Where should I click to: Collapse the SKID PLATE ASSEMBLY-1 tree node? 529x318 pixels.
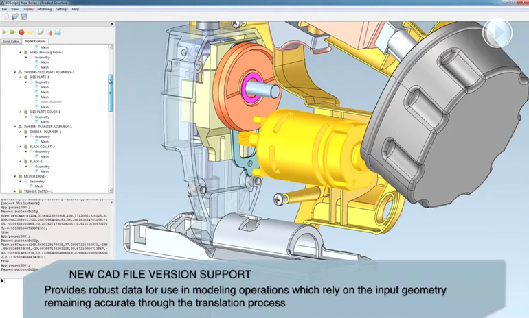pyautogui.click(x=15, y=72)
